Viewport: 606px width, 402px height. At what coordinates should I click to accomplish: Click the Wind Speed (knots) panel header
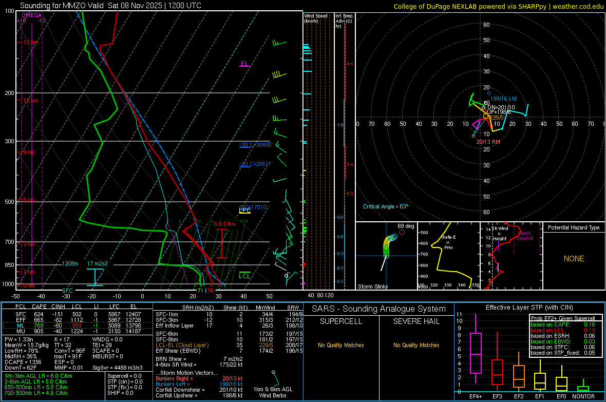(x=316, y=18)
